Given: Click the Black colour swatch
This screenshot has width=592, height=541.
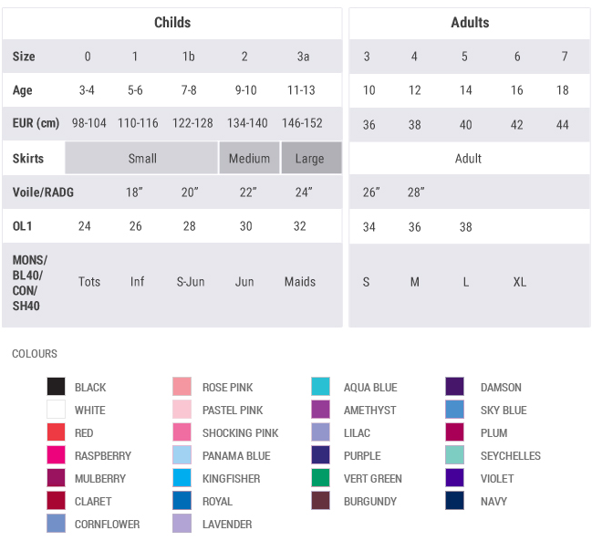Looking at the screenshot, I should [57, 387].
